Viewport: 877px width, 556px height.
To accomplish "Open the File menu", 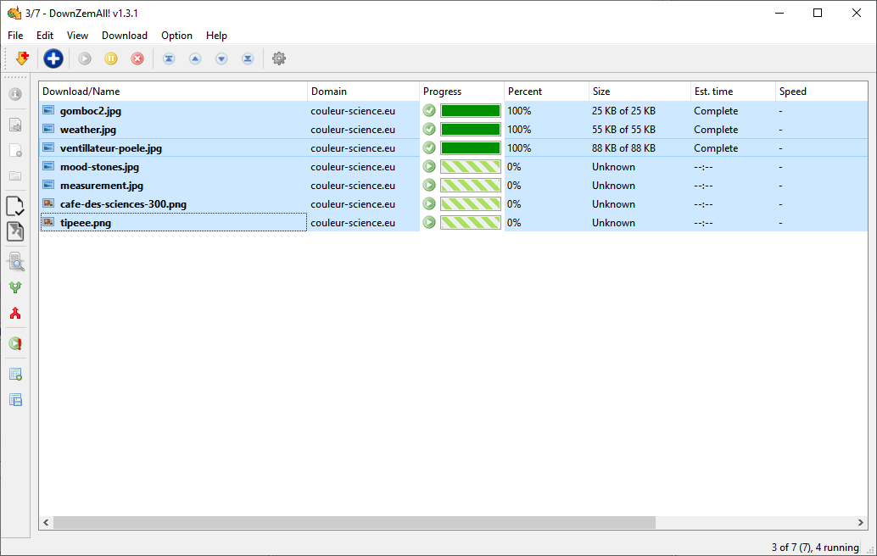I will 15,36.
